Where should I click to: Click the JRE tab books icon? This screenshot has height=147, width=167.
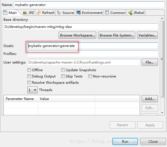[x=25, y=13]
